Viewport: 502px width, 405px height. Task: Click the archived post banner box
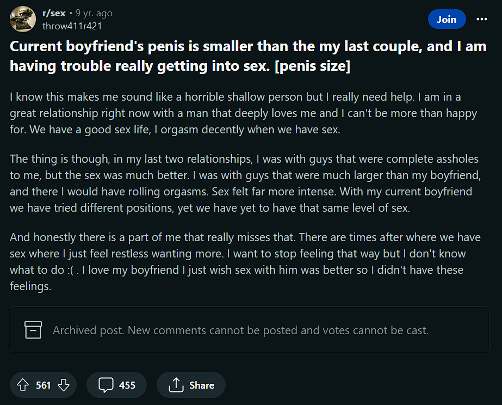[x=250, y=329]
